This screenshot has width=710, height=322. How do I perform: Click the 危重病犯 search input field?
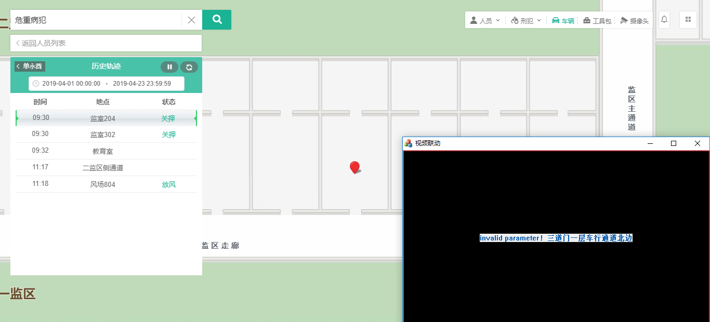click(96, 20)
